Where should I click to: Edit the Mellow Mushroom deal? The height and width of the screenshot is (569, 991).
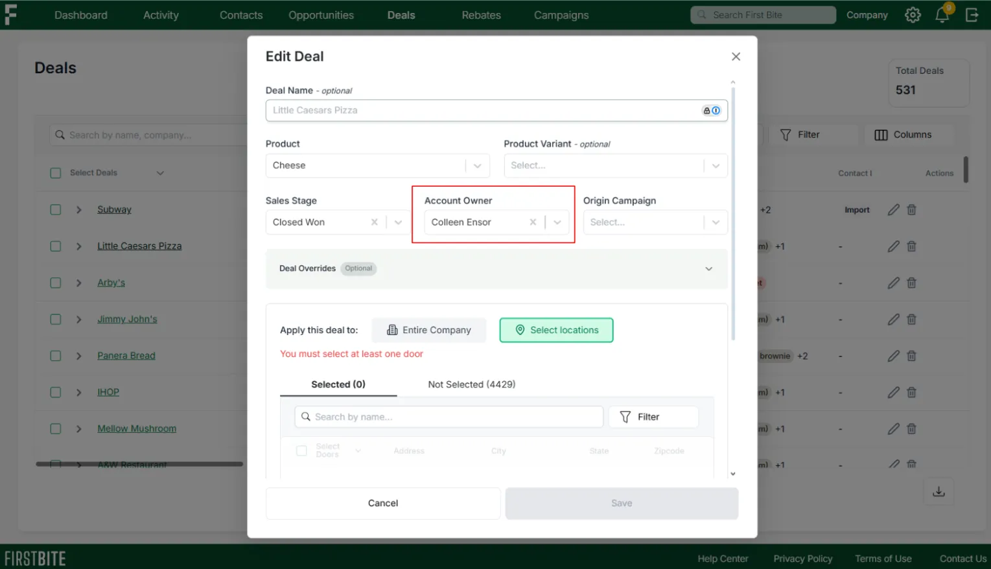pyautogui.click(x=894, y=429)
